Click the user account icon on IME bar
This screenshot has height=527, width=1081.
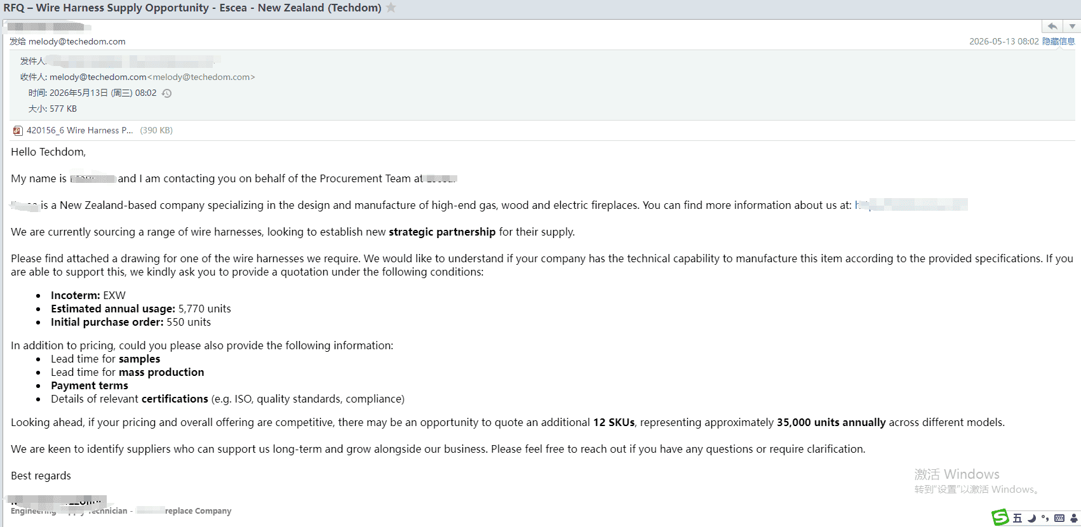(1074, 518)
